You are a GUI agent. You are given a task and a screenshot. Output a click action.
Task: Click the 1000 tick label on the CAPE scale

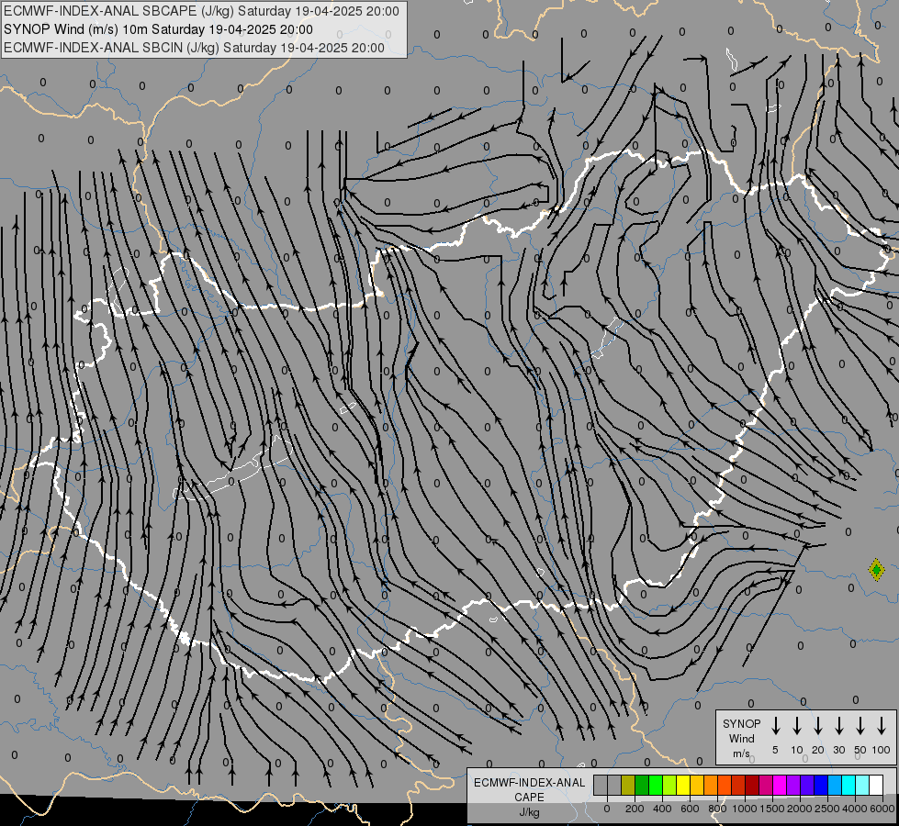point(744,809)
